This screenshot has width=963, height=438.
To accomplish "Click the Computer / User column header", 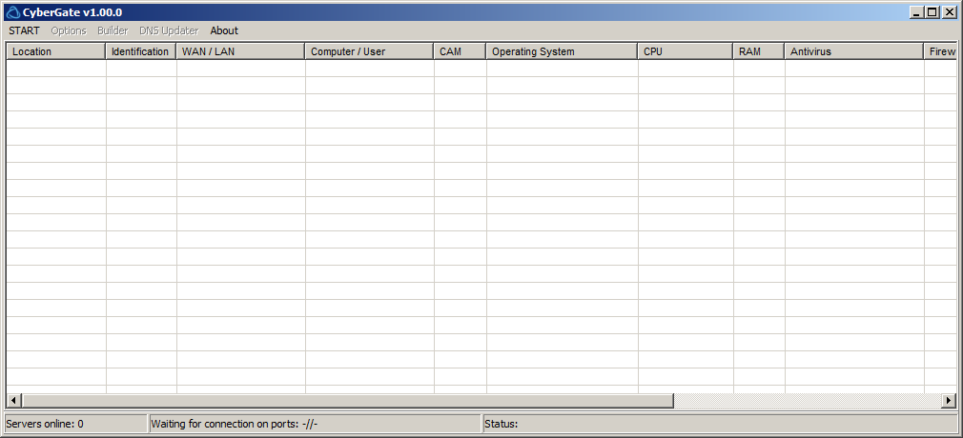I will (369, 51).
